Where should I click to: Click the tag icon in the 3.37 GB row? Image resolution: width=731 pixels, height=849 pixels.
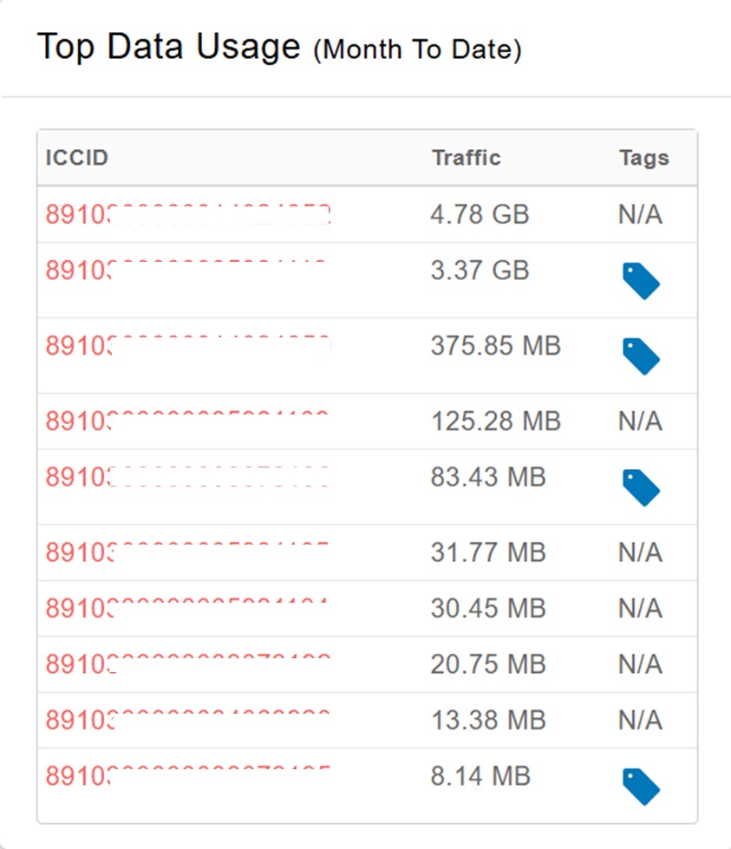point(641,281)
